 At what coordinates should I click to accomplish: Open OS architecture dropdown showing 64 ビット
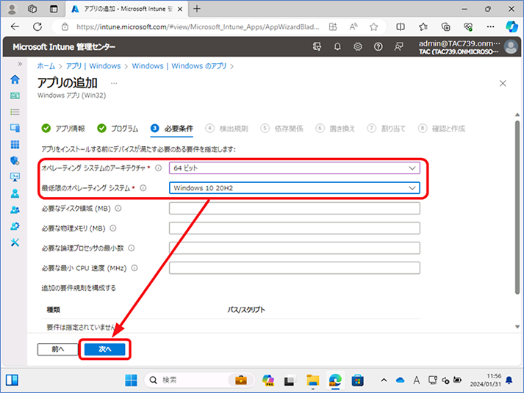pos(295,168)
